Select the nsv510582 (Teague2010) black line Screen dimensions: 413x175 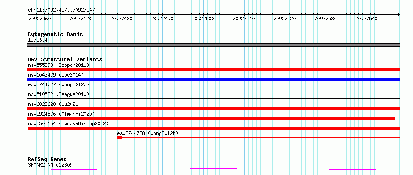[x=213, y=99]
